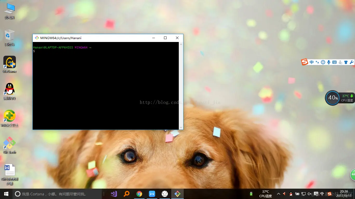The height and width of the screenshot is (199, 355).
Task: Click the muted volume tray icon
Action: [x=310, y=194]
